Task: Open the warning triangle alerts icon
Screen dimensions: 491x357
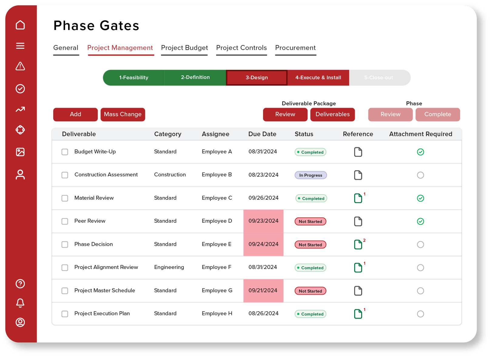Action: click(20, 66)
